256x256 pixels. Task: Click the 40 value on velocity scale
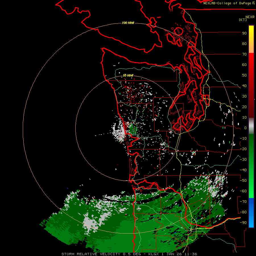(x=244, y=86)
